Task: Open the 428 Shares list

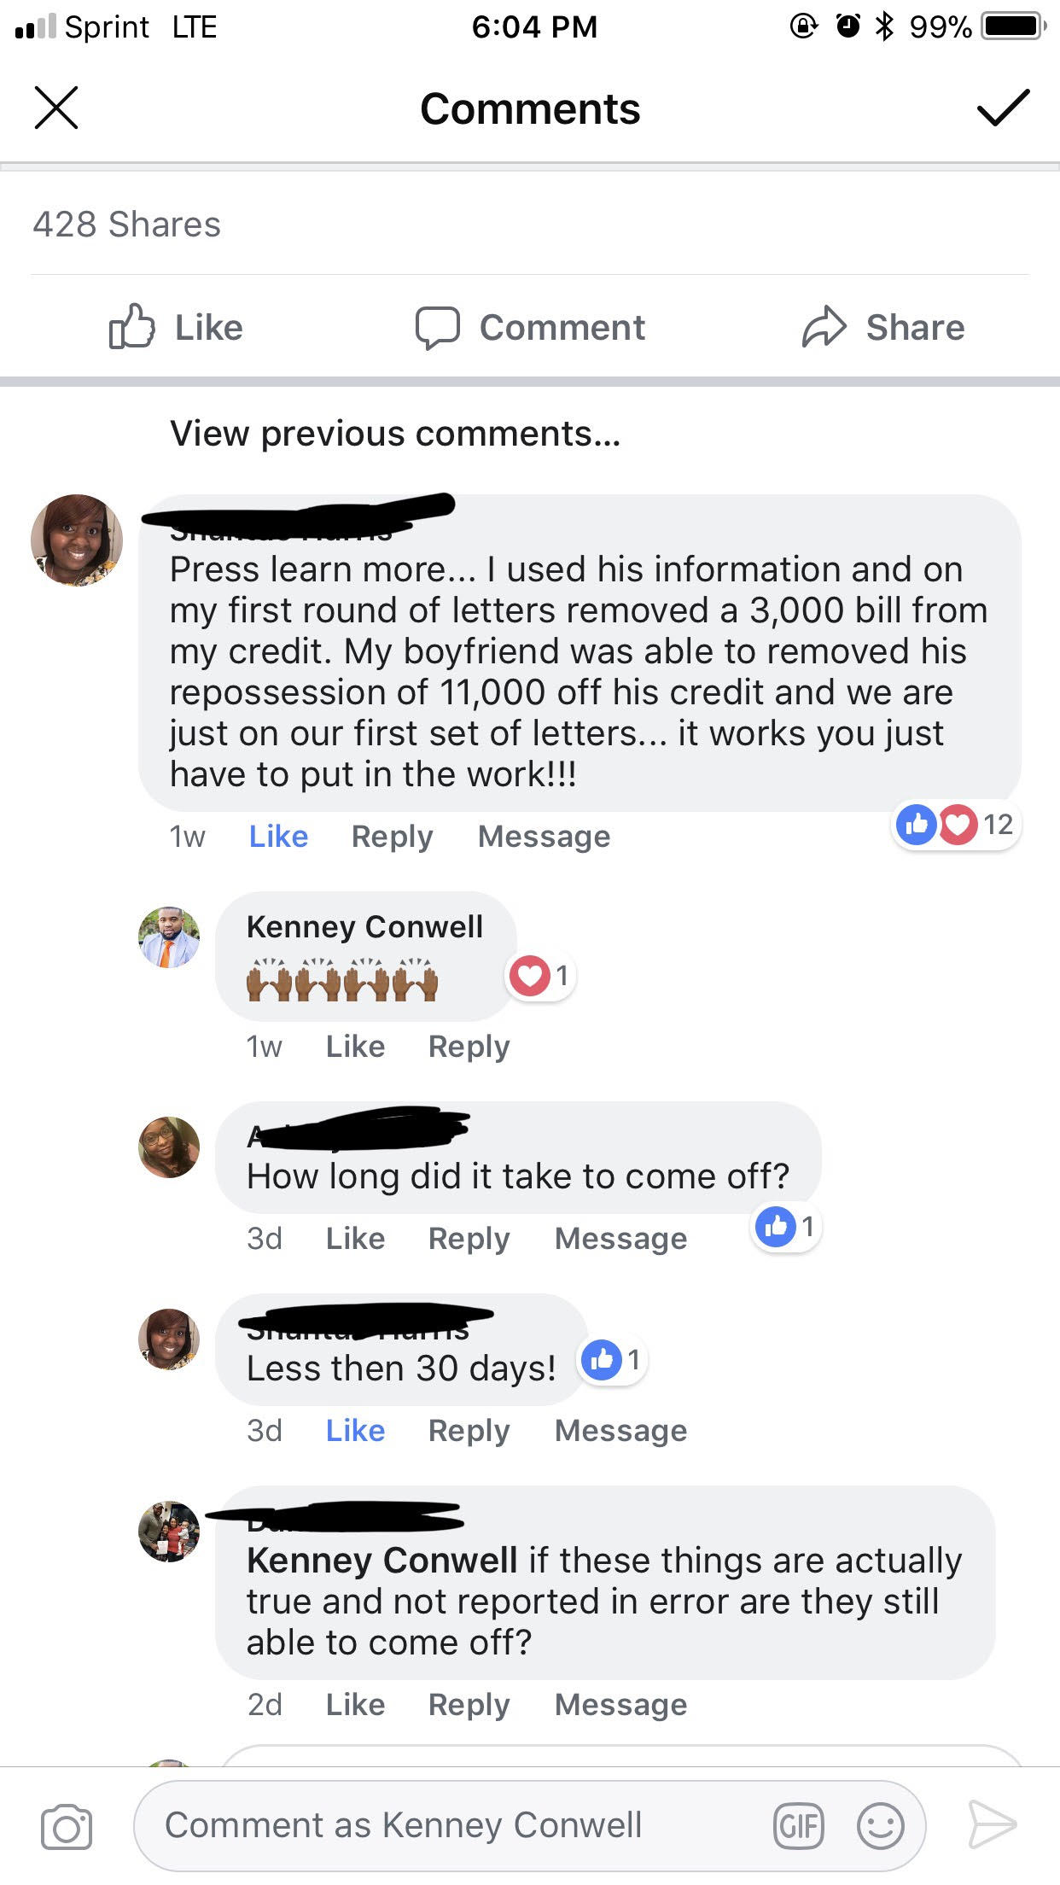Action: click(126, 225)
